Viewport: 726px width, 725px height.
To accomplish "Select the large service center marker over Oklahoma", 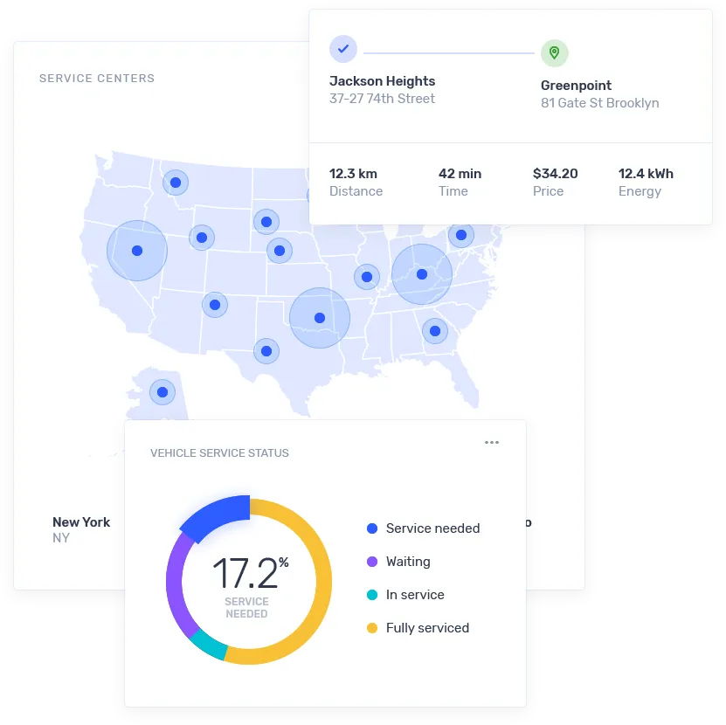I will 320,318.
